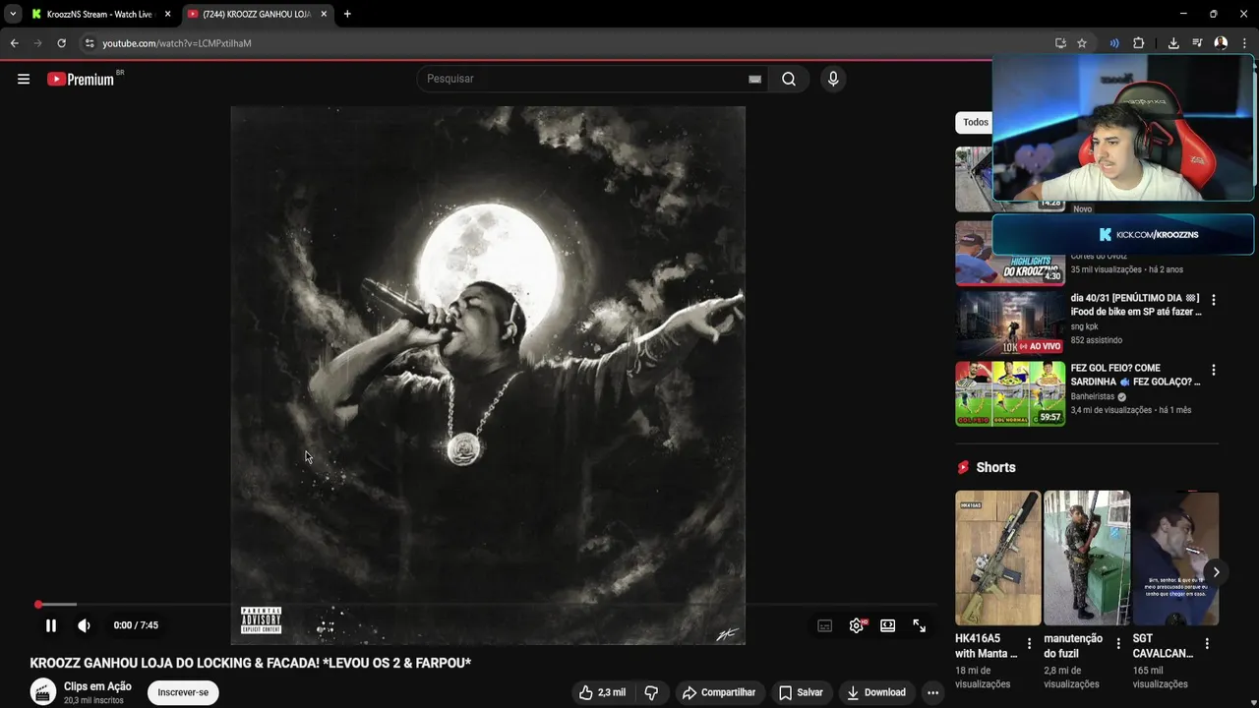This screenshot has width=1259, height=708.
Task: Like the video with 2,3 mil
Action: coord(602,692)
